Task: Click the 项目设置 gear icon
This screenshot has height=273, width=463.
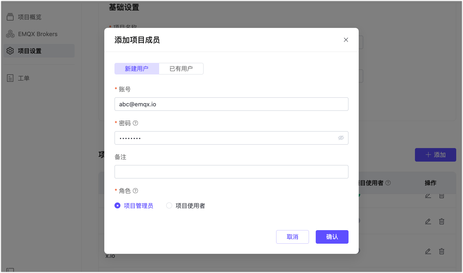Action: (10, 51)
